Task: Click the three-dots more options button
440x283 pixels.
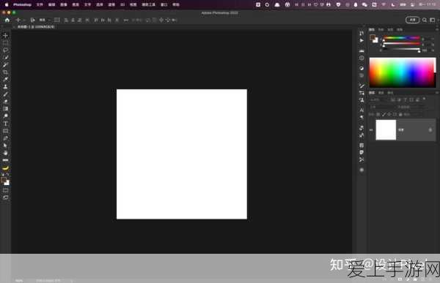Action: [126, 20]
